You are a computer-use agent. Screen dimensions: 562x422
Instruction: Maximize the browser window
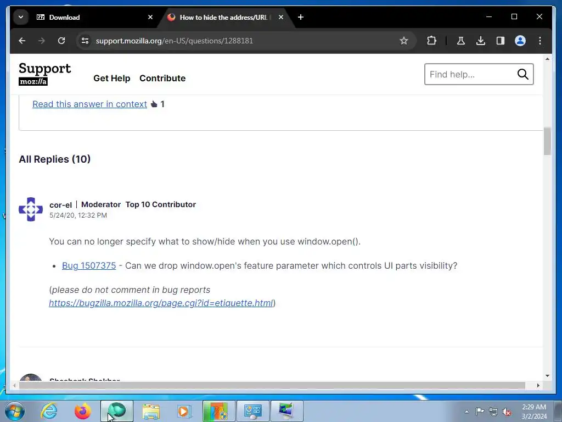point(514,16)
